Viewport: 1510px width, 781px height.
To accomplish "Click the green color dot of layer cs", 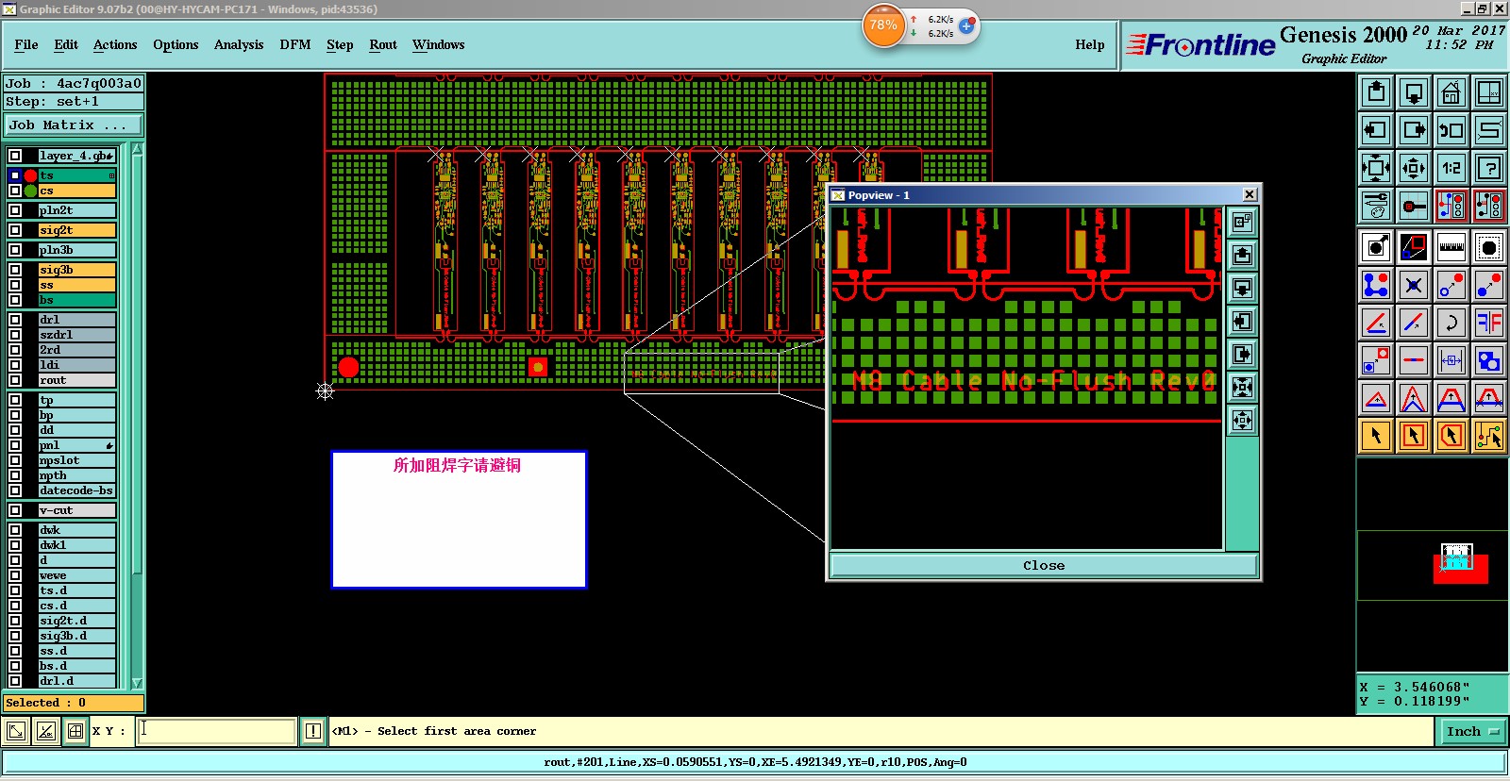I will coord(30,191).
